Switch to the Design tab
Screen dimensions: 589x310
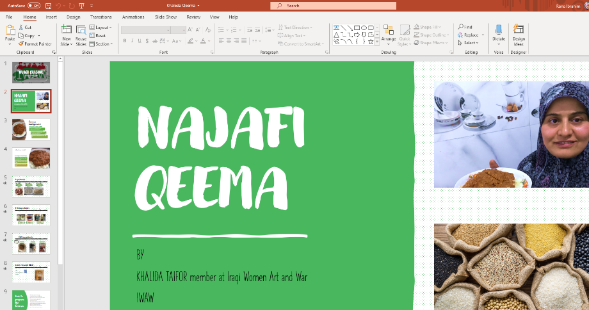coord(73,17)
